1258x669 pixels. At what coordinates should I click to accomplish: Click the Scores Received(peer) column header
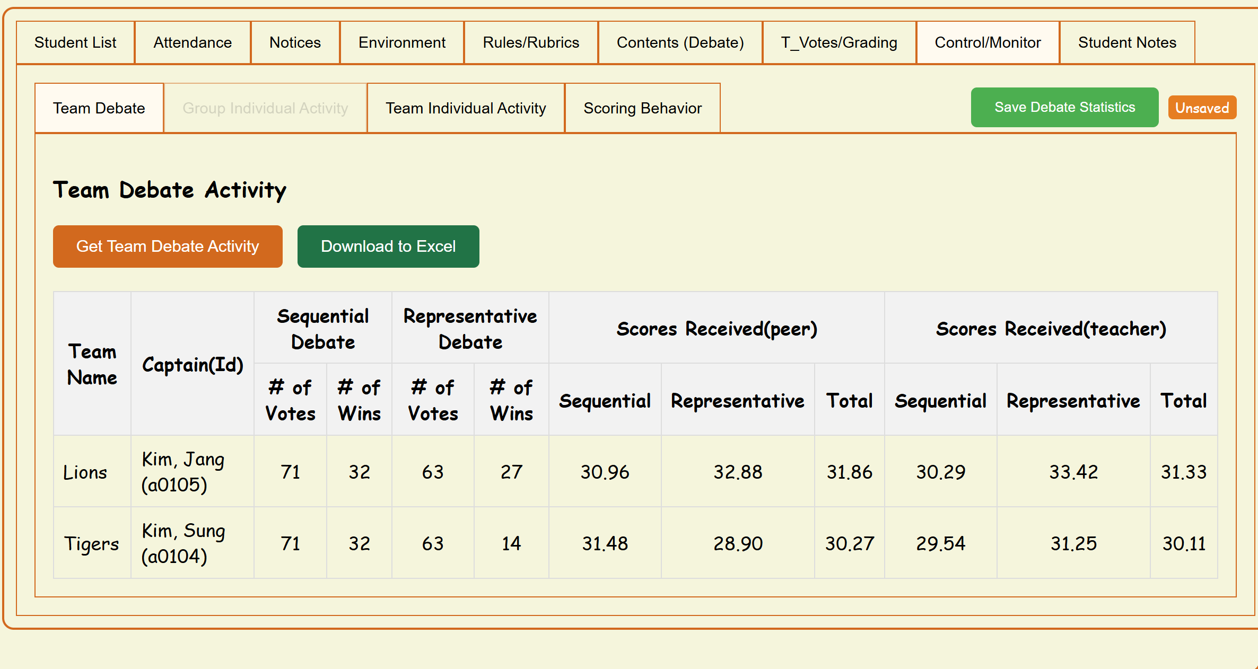tap(717, 329)
